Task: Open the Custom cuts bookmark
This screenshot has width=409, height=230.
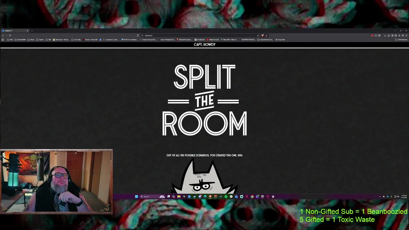Action: (148, 40)
